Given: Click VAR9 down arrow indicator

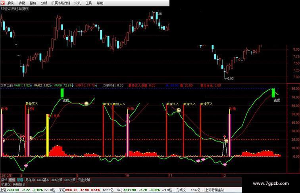Looking at the screenshot, I should click(73, 86).
